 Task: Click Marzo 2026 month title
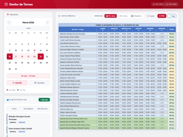(28, 22)
